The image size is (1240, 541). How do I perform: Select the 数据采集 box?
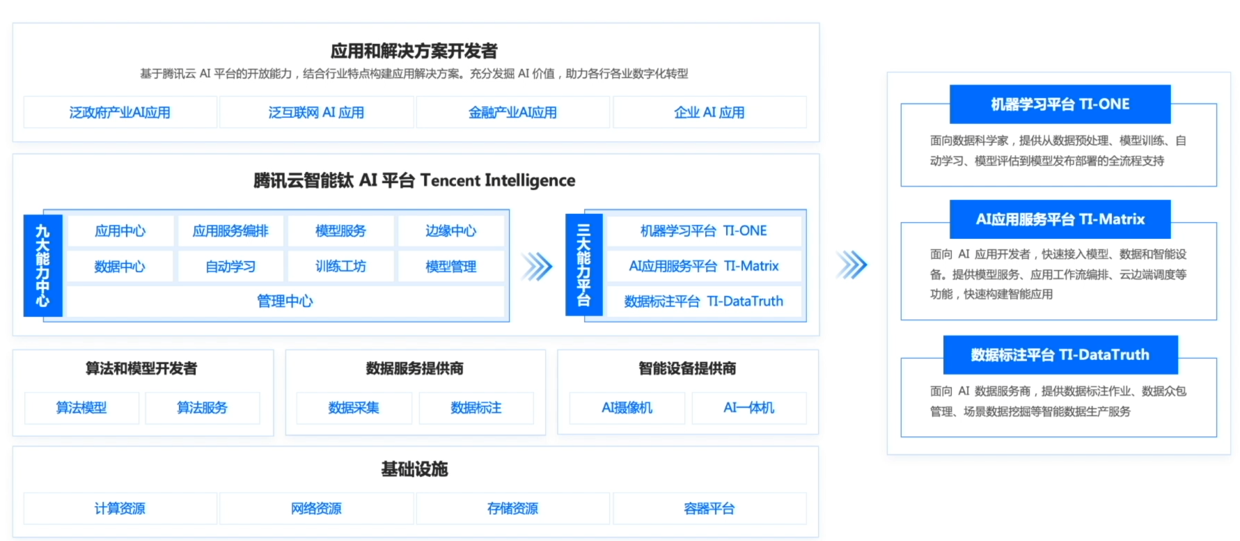click(x=354, y=408)
